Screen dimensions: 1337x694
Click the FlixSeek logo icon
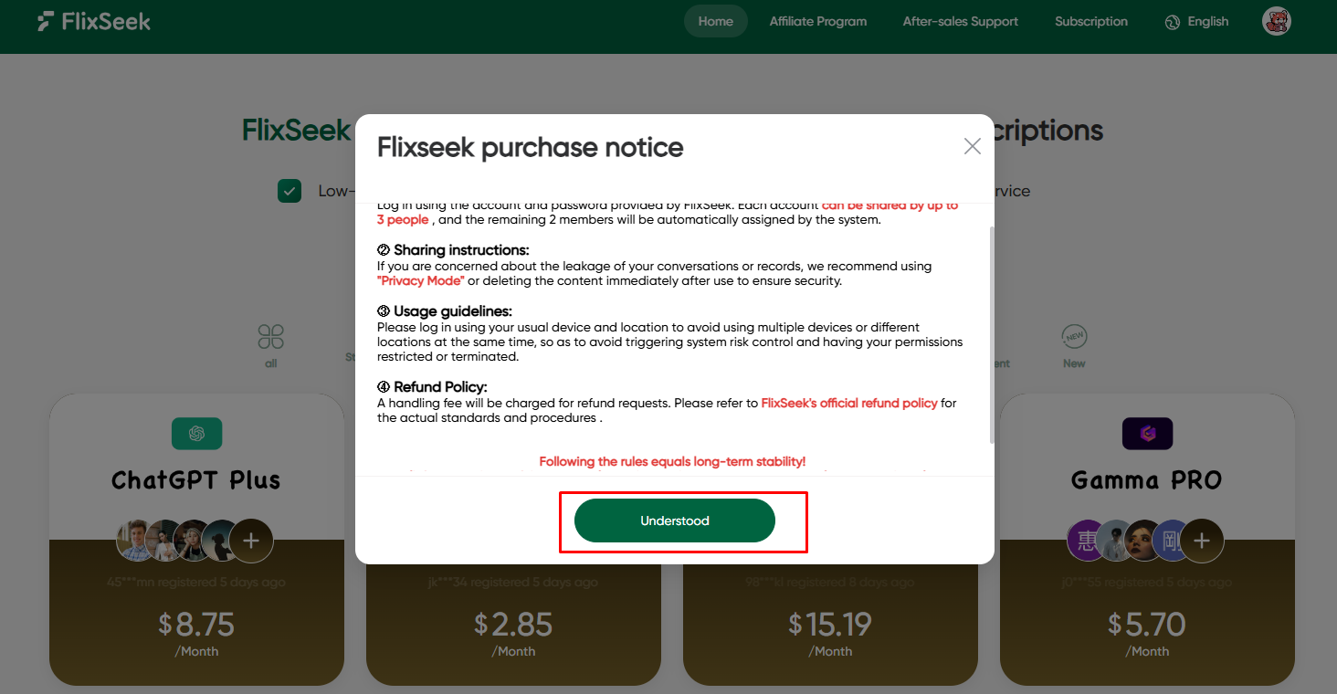46,22
